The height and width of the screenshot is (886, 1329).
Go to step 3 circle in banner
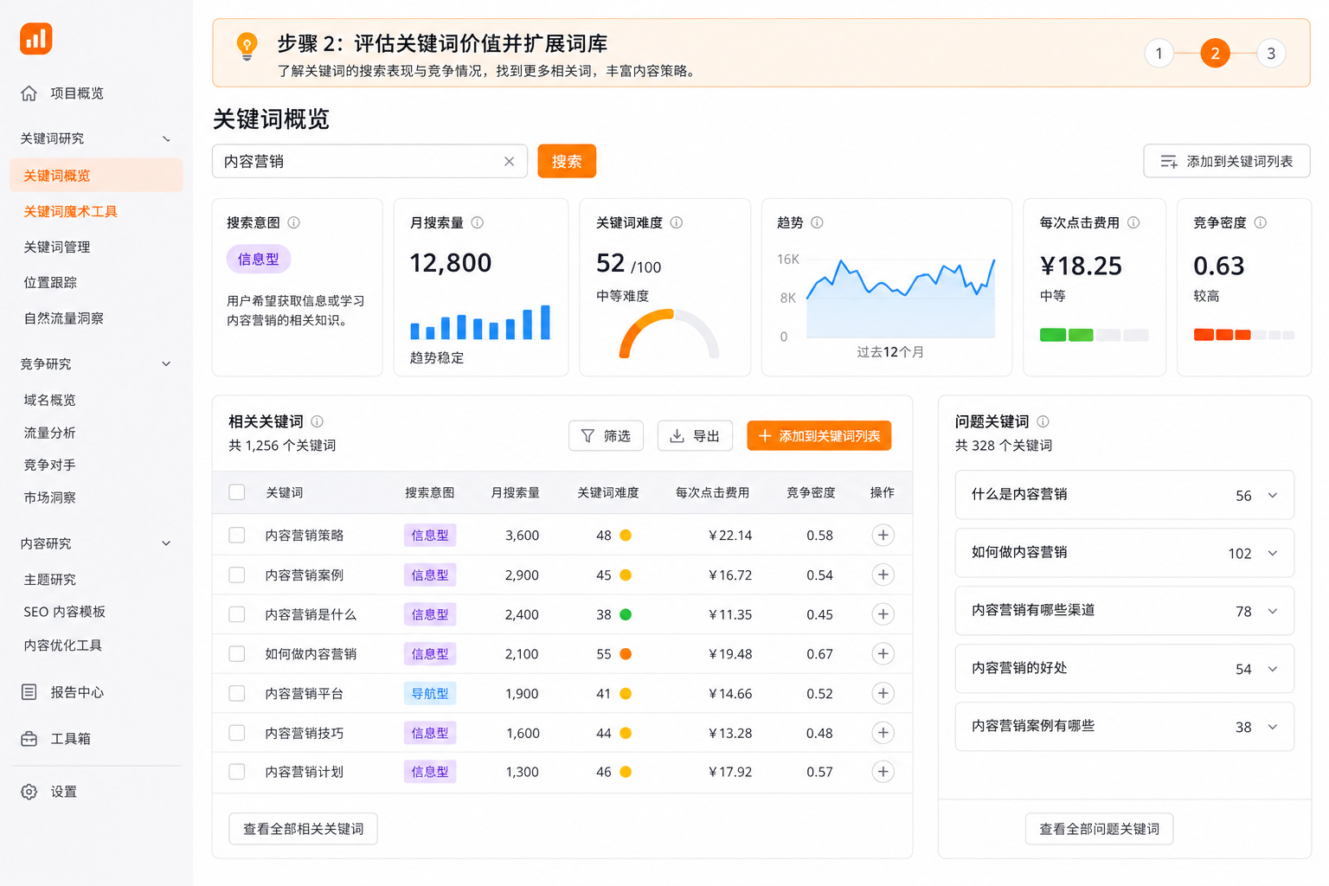click(1271, 54)
